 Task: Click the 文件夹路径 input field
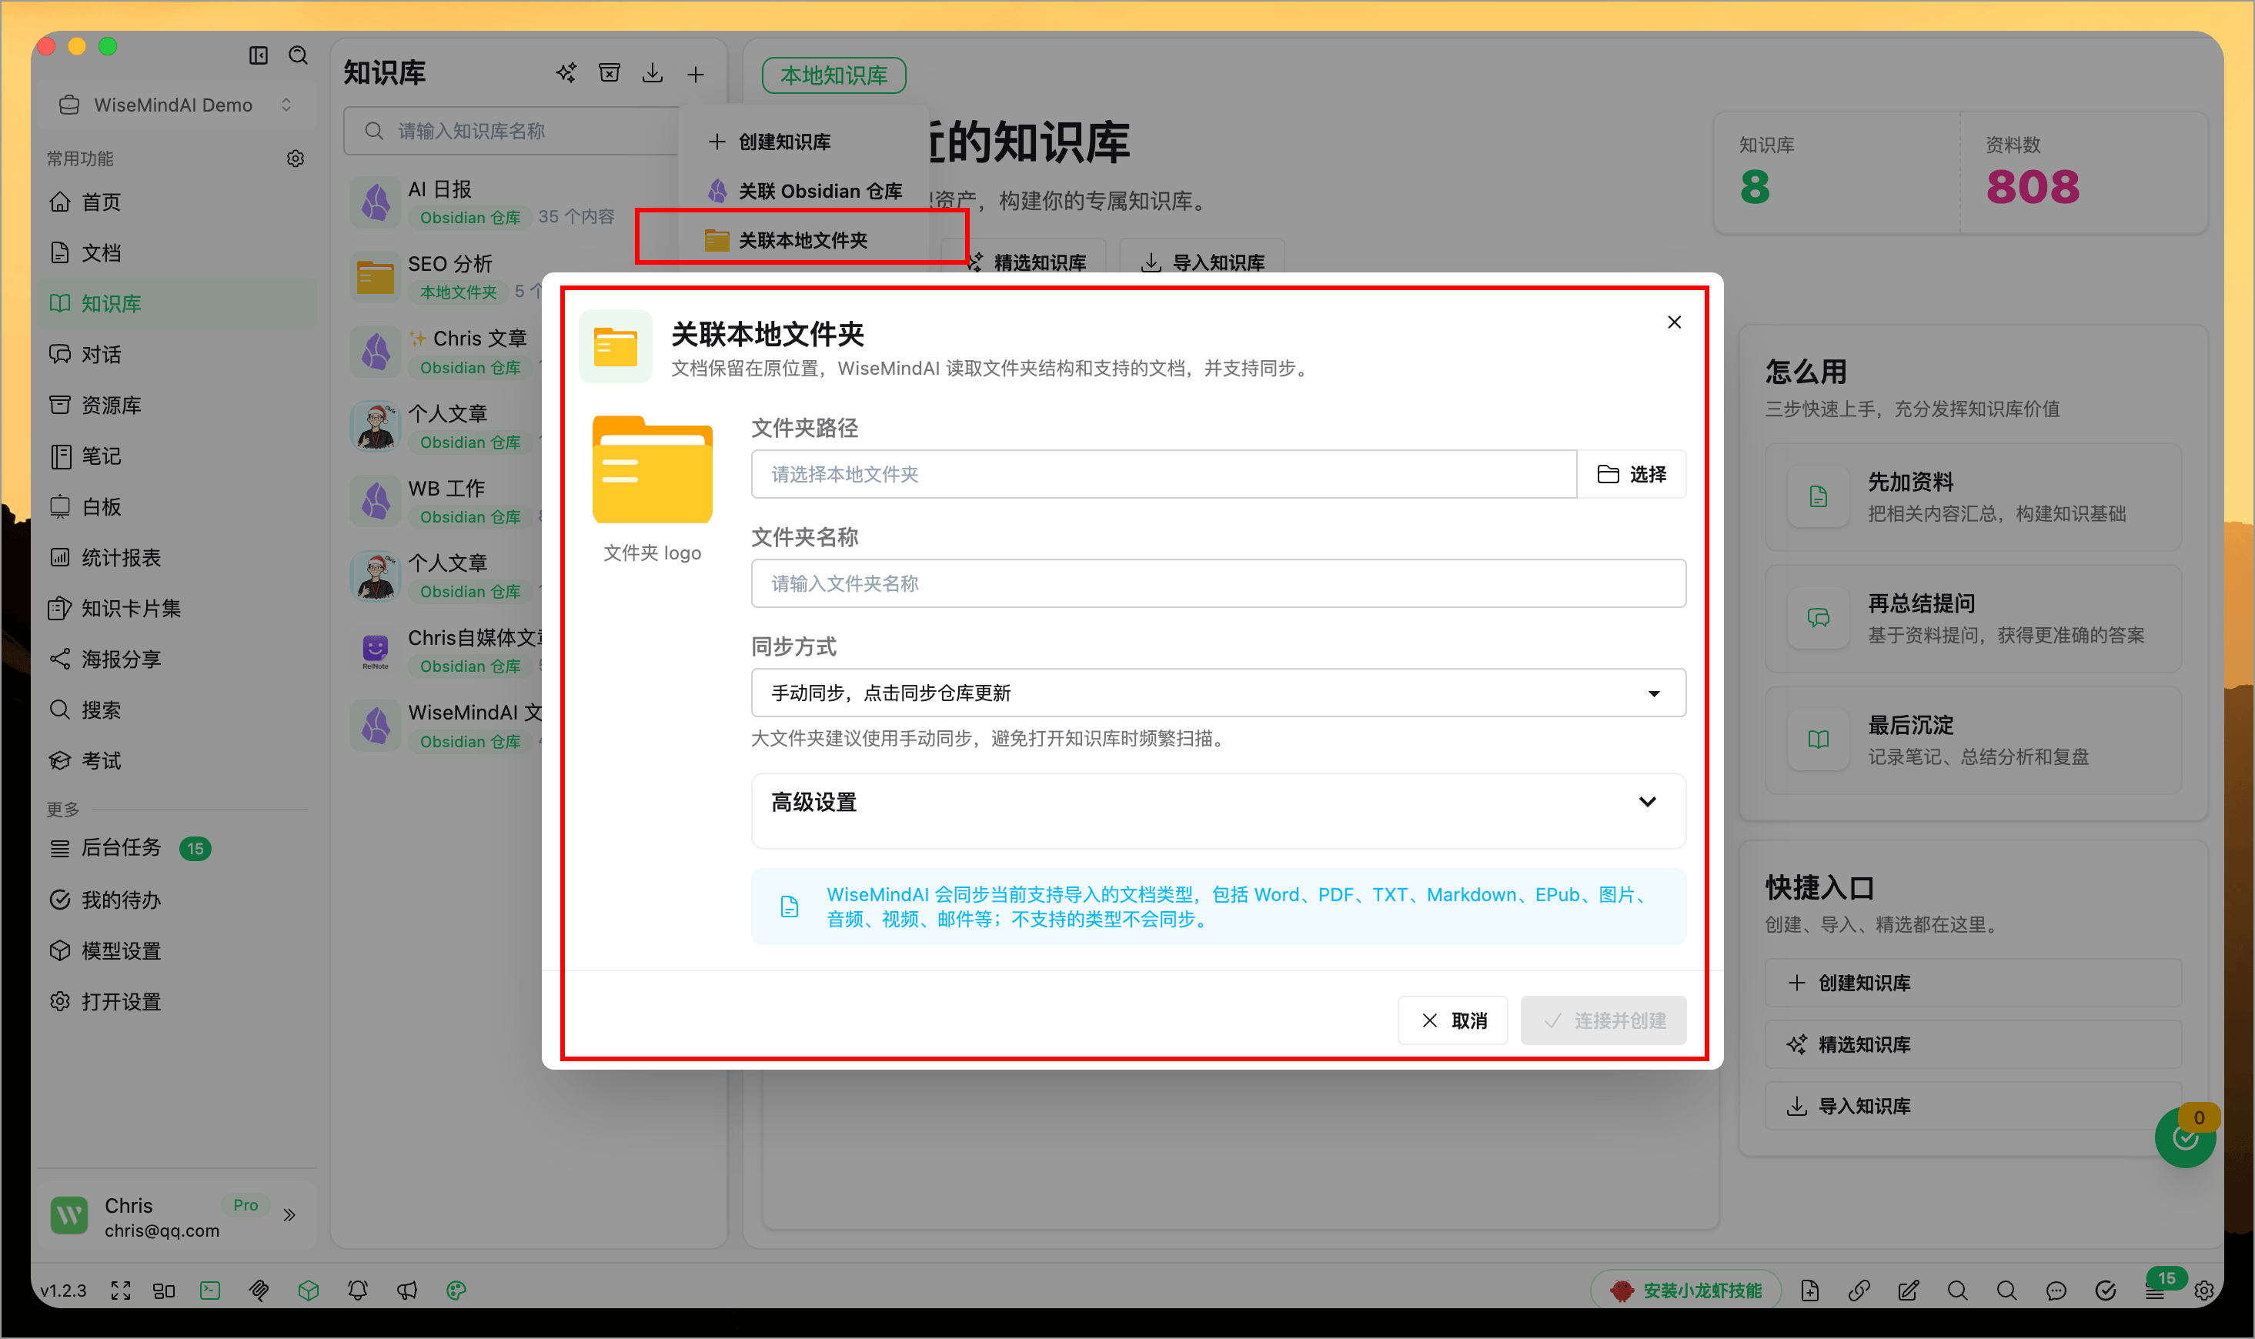1164,475
